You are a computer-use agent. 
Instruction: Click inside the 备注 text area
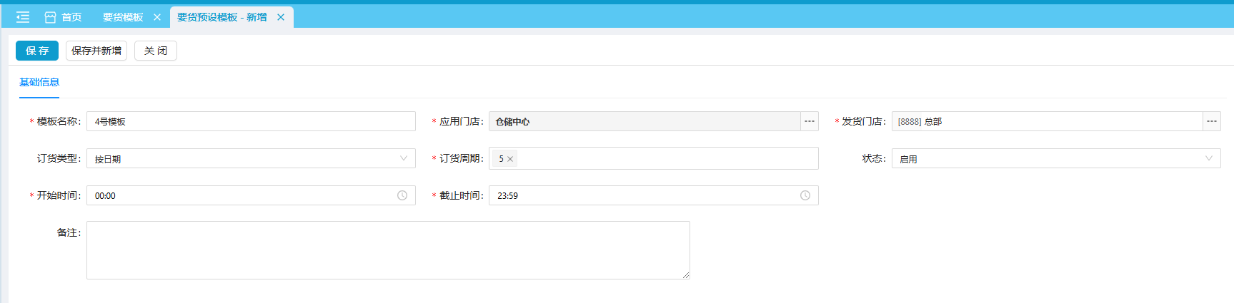point(387,250)
